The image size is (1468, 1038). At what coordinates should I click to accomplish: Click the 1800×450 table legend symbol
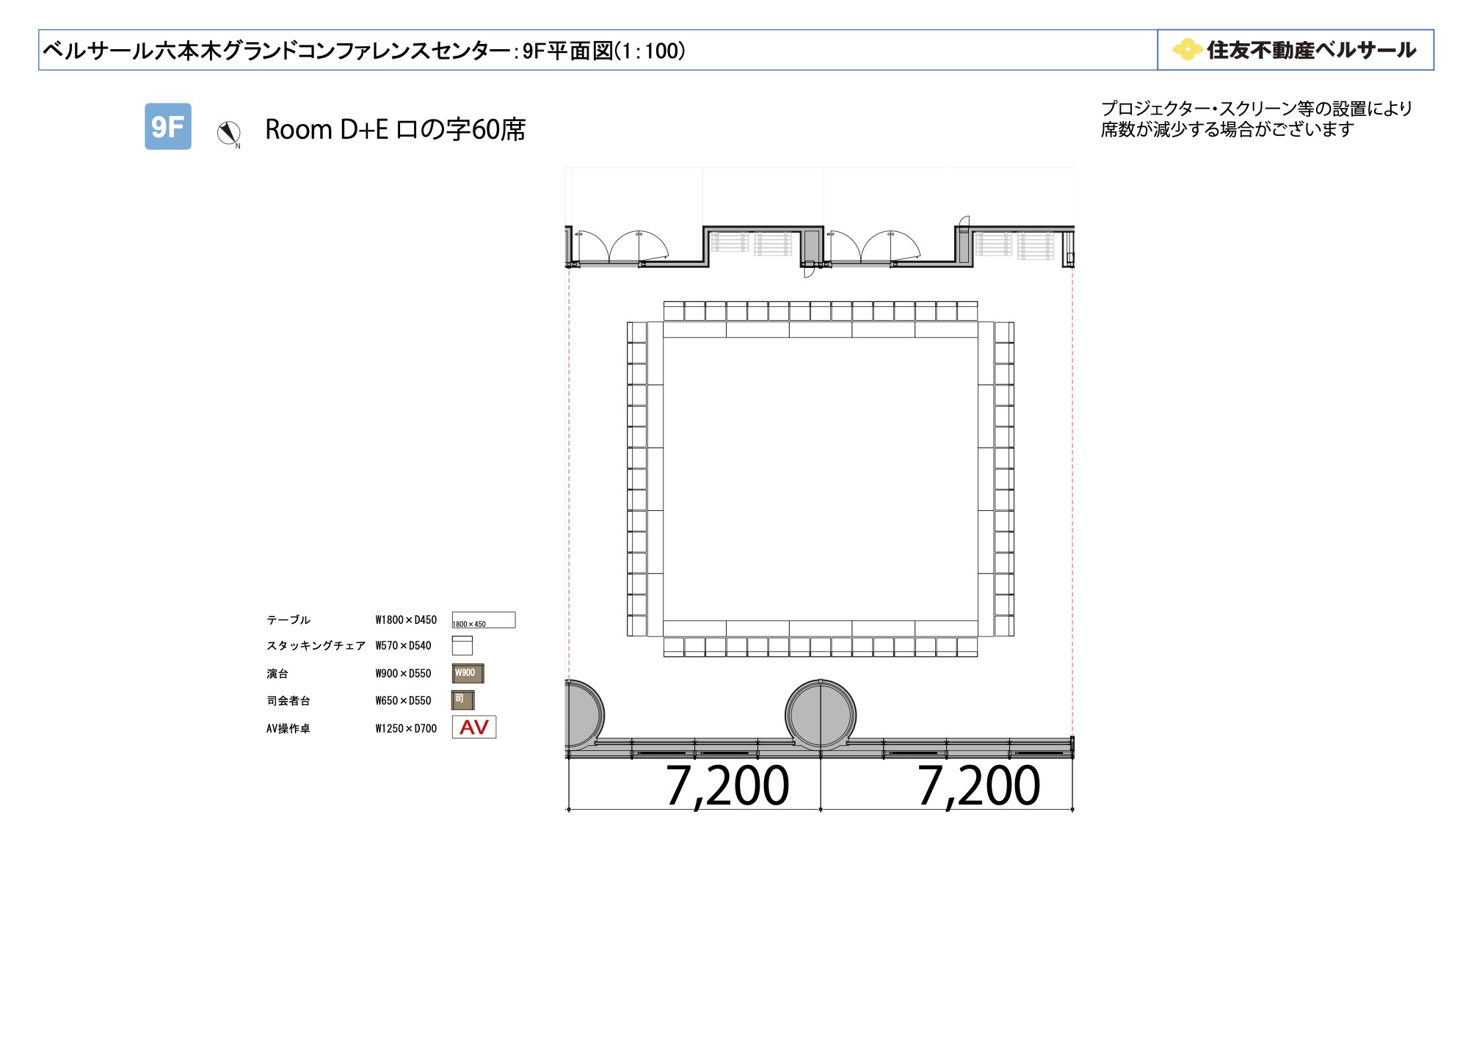tap(484, 620)
